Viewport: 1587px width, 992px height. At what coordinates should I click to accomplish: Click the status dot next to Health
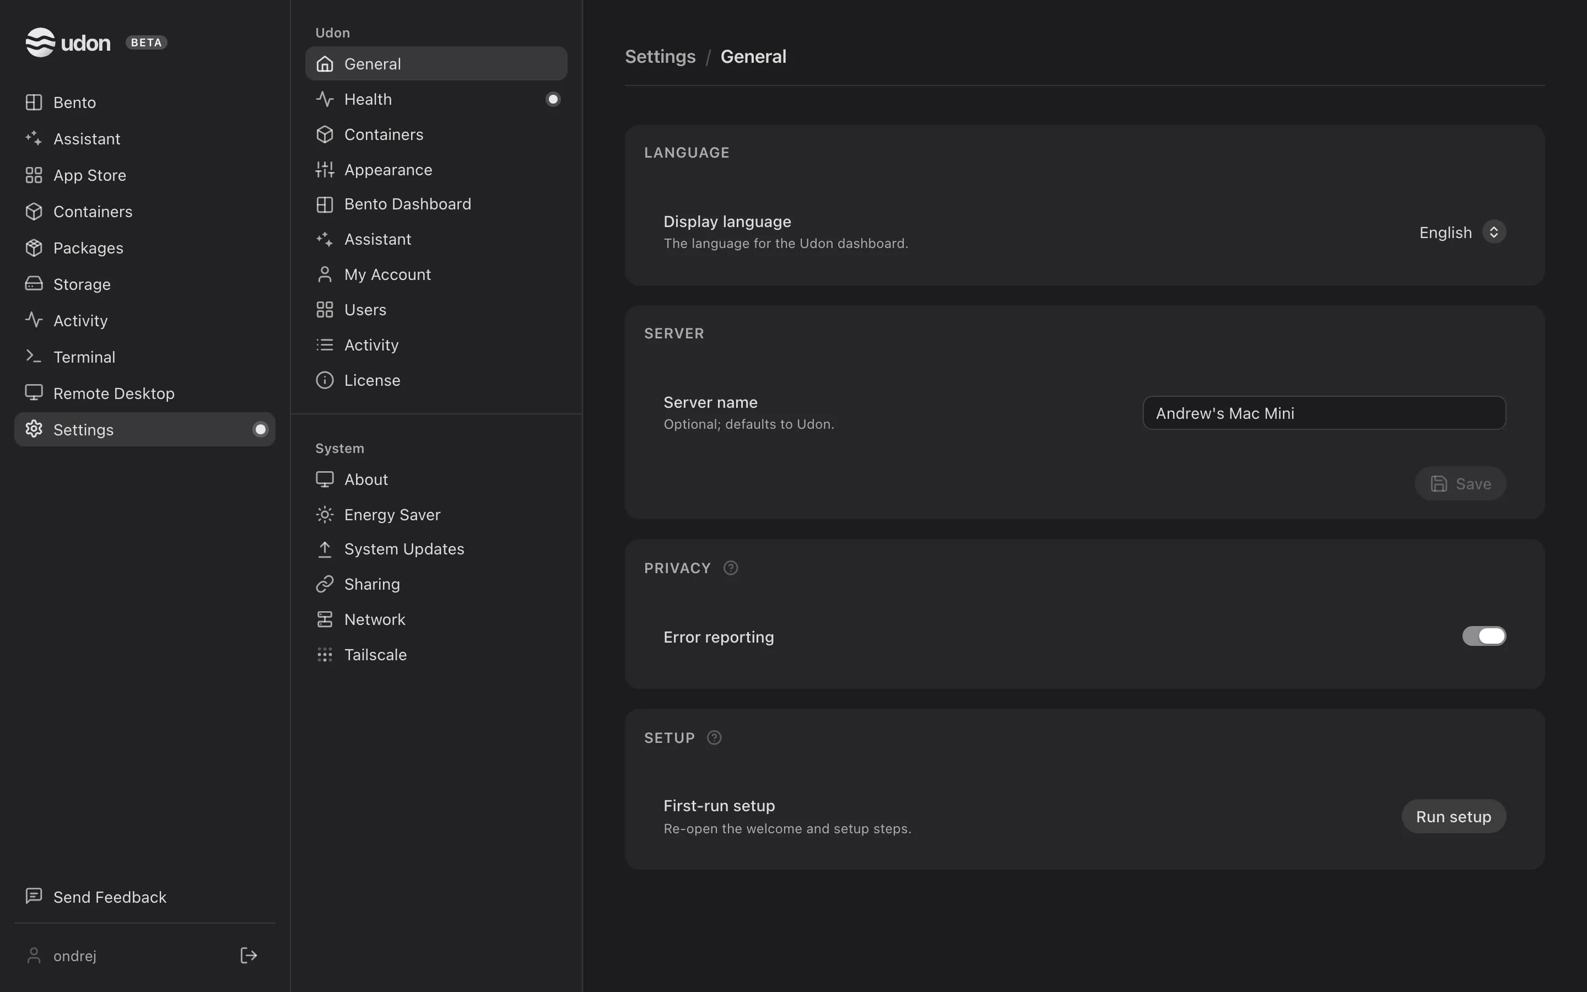coord(553,99)
